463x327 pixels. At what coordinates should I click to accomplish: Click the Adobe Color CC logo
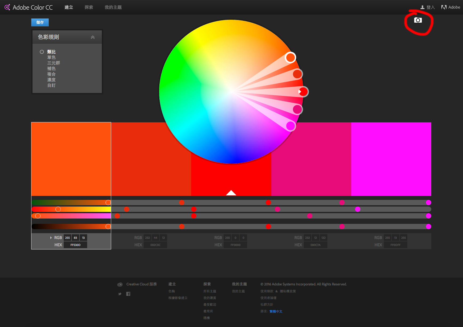[28, 7]
